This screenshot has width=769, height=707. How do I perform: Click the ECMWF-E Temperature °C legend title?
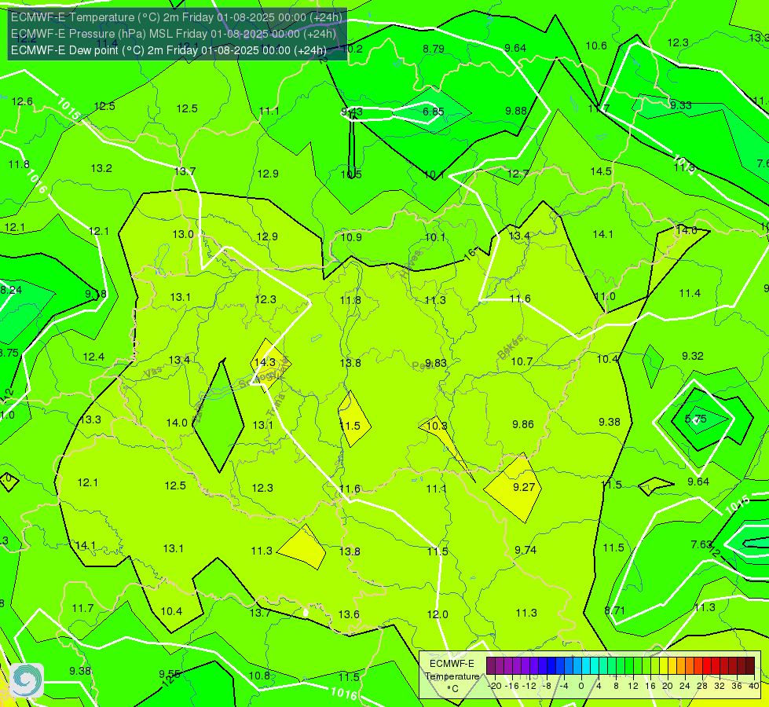coord(452,676)
